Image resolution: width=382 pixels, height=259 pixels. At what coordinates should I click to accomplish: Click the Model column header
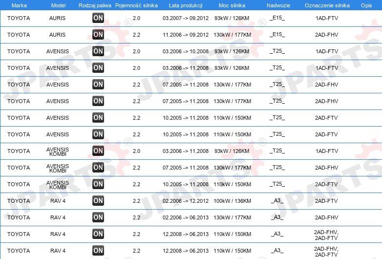(58, 5)
